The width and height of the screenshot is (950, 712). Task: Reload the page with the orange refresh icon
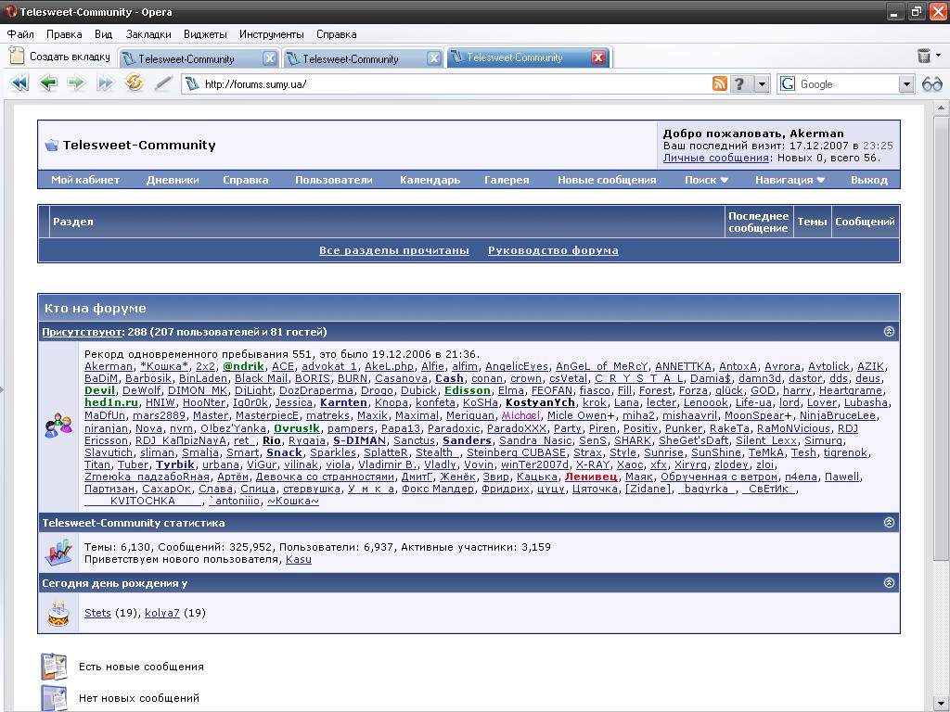pyautogui.click(x=135, y=83)
